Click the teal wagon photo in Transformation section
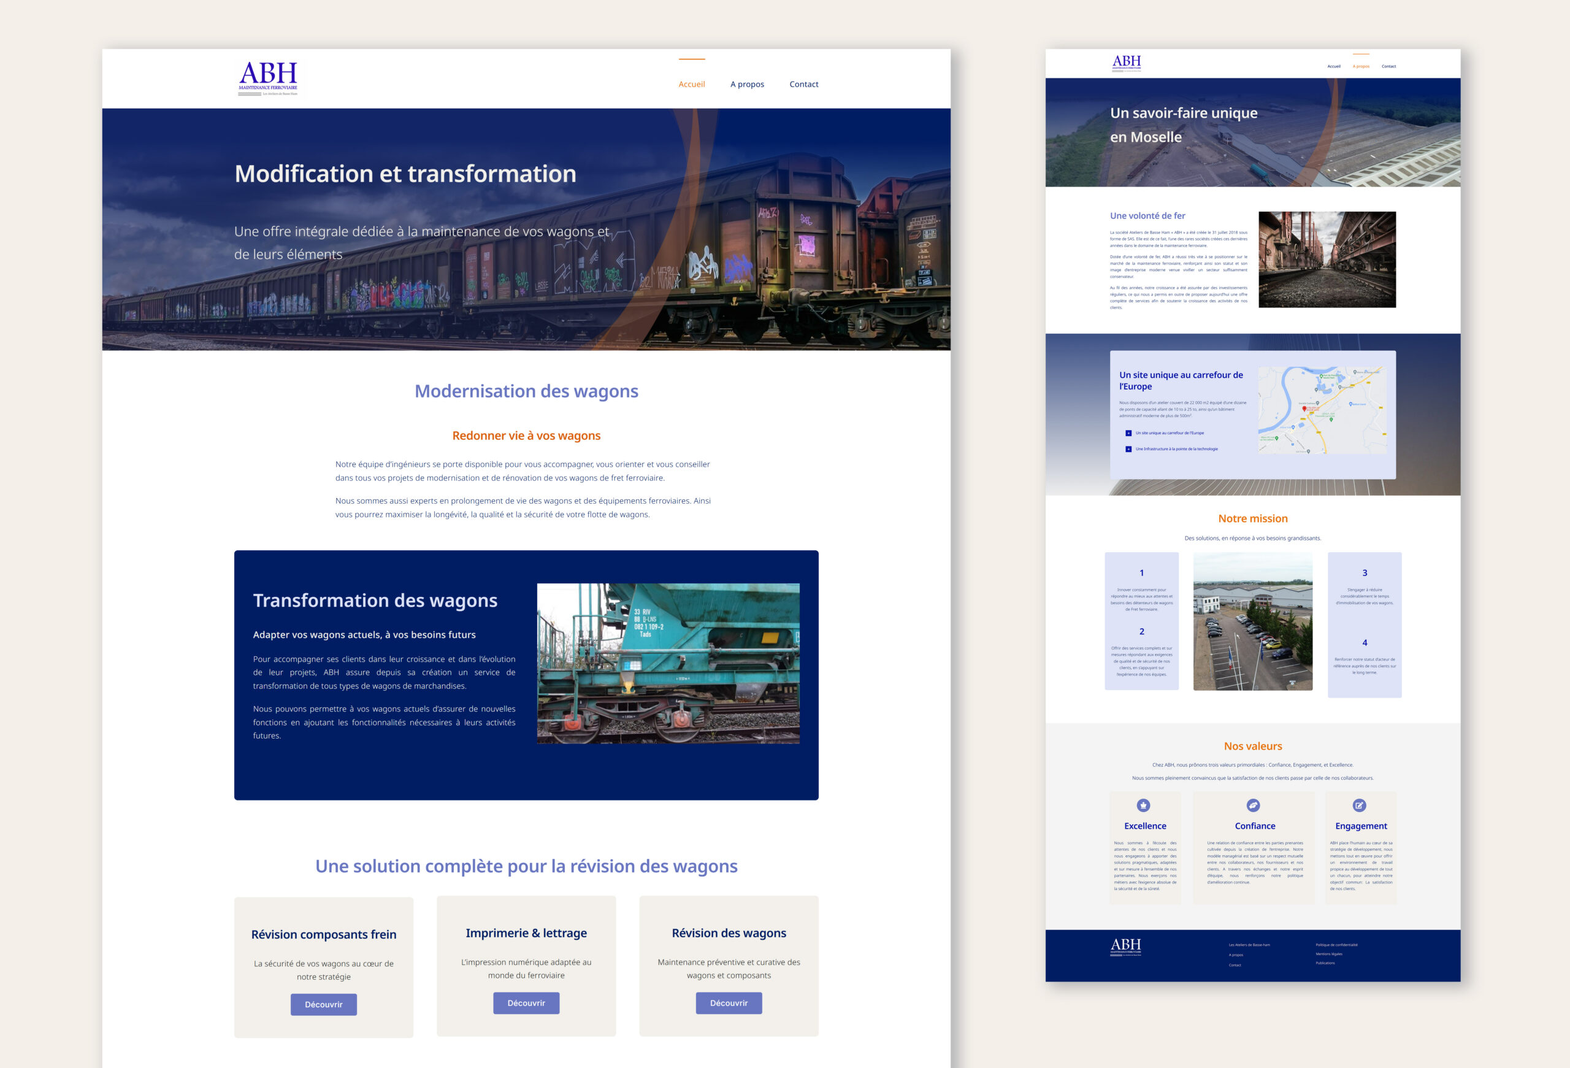Screen dimensions: 1570x1068 [x=668, y=663]
